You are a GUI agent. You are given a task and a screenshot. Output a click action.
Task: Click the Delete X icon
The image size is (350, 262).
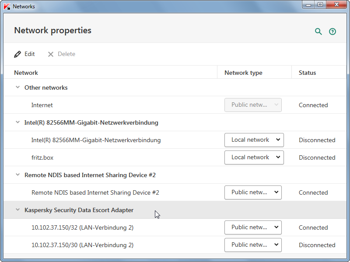pyautogui.click(x=51, y=54)
